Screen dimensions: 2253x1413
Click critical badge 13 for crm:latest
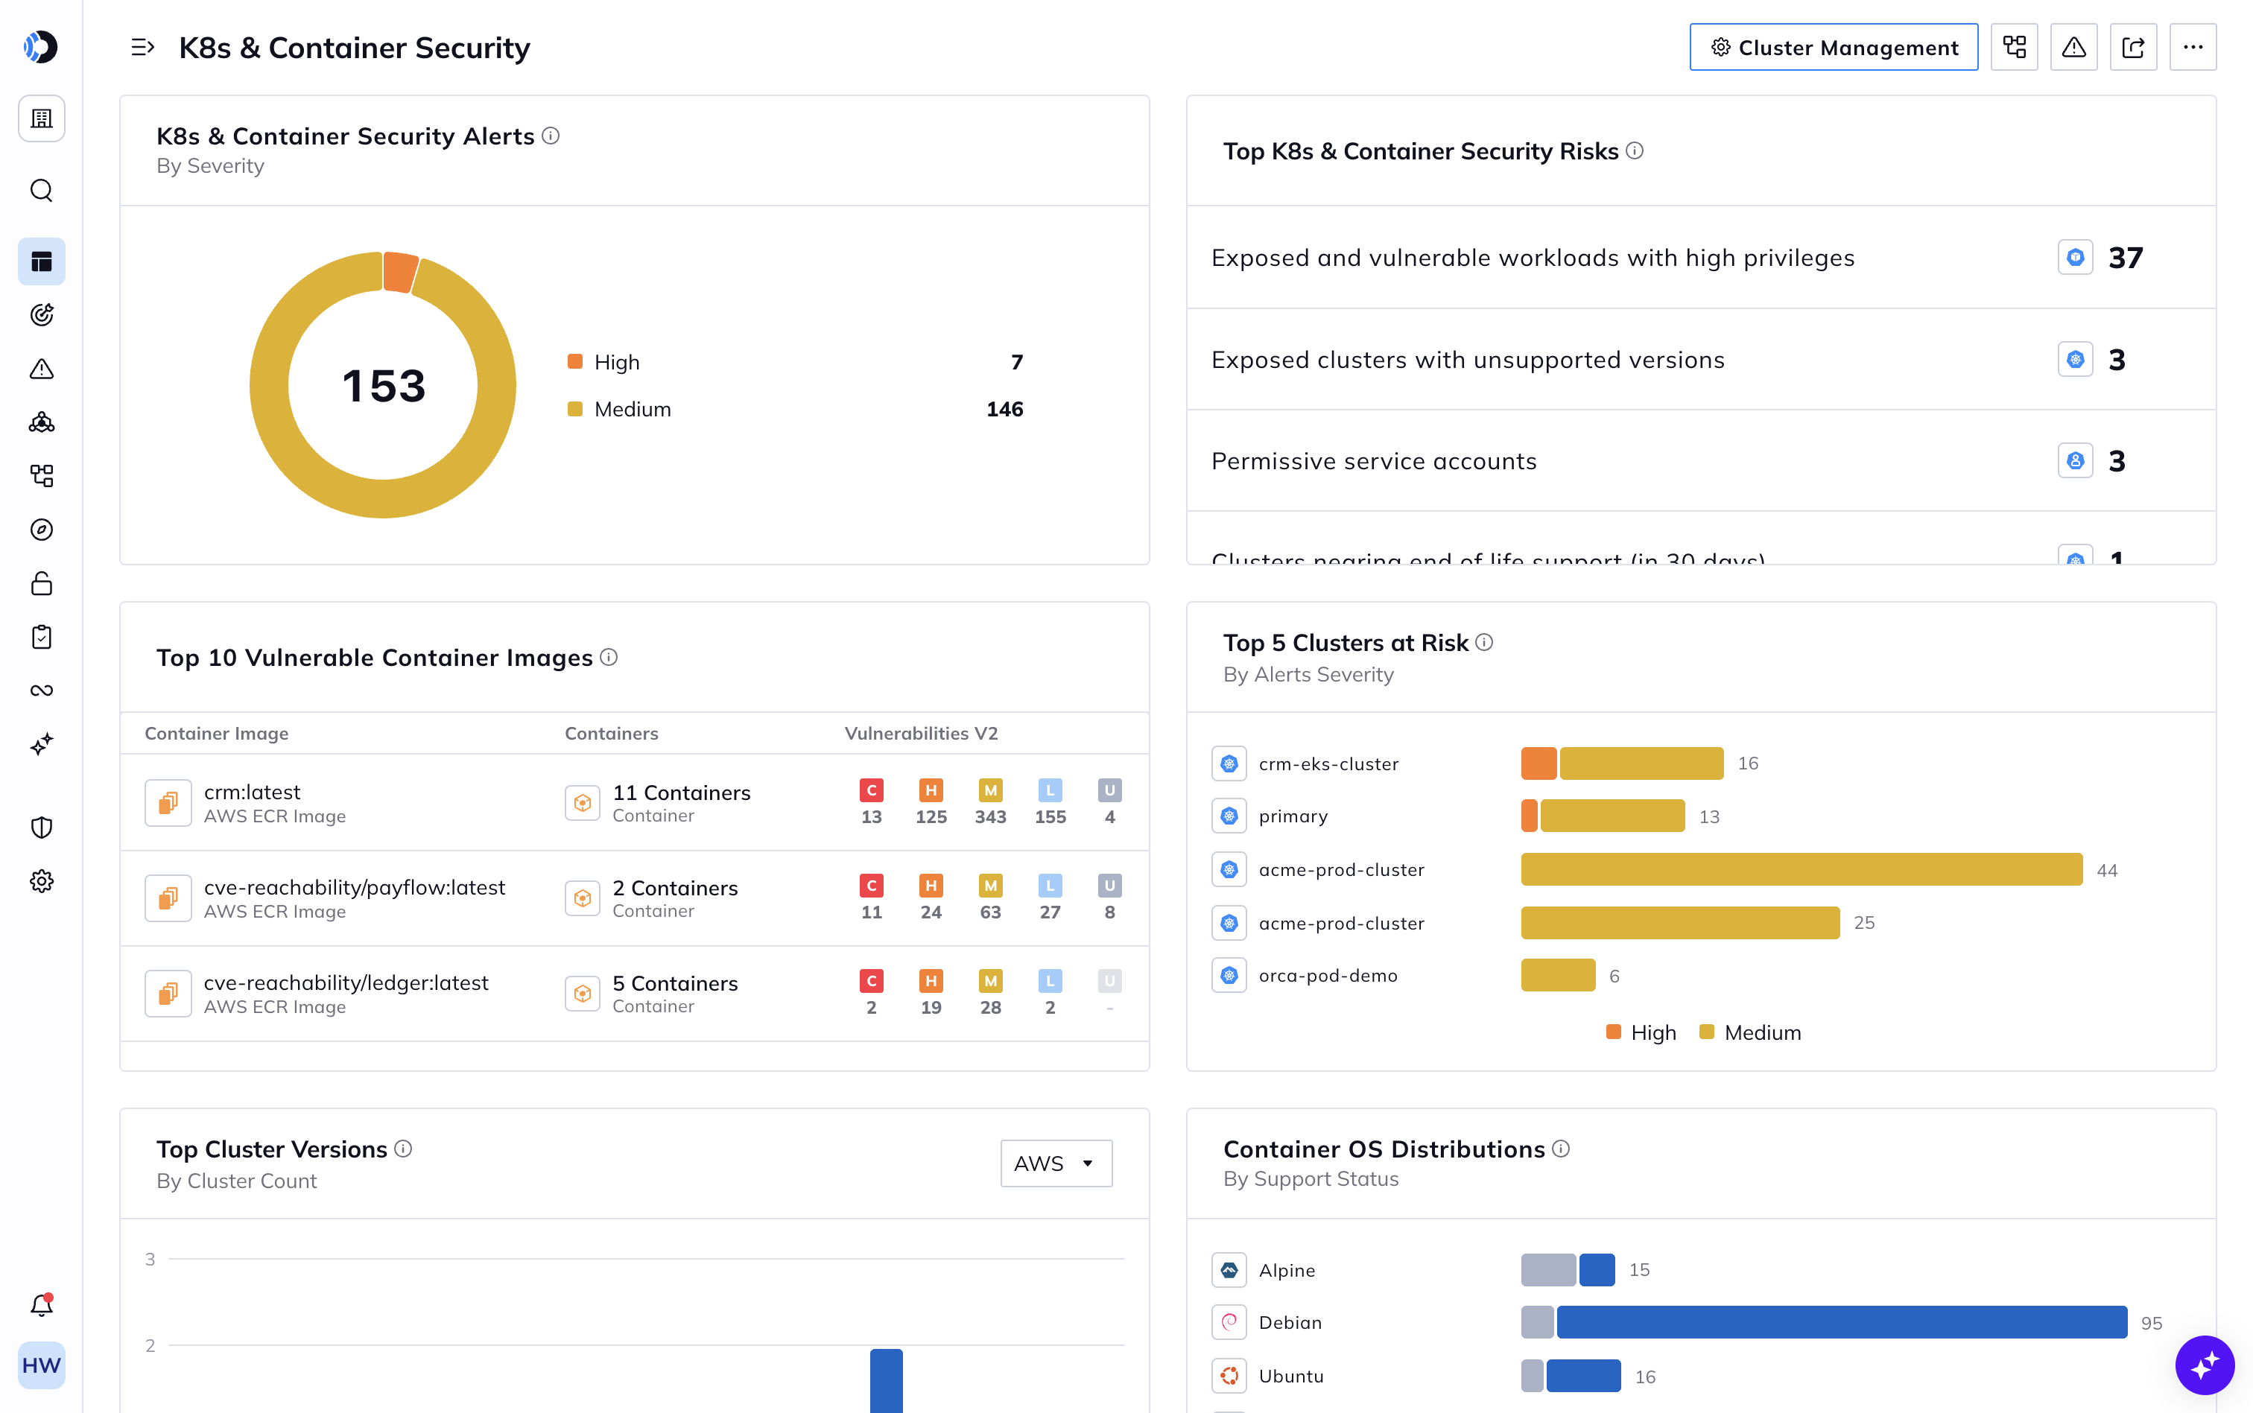coord(871,803)
